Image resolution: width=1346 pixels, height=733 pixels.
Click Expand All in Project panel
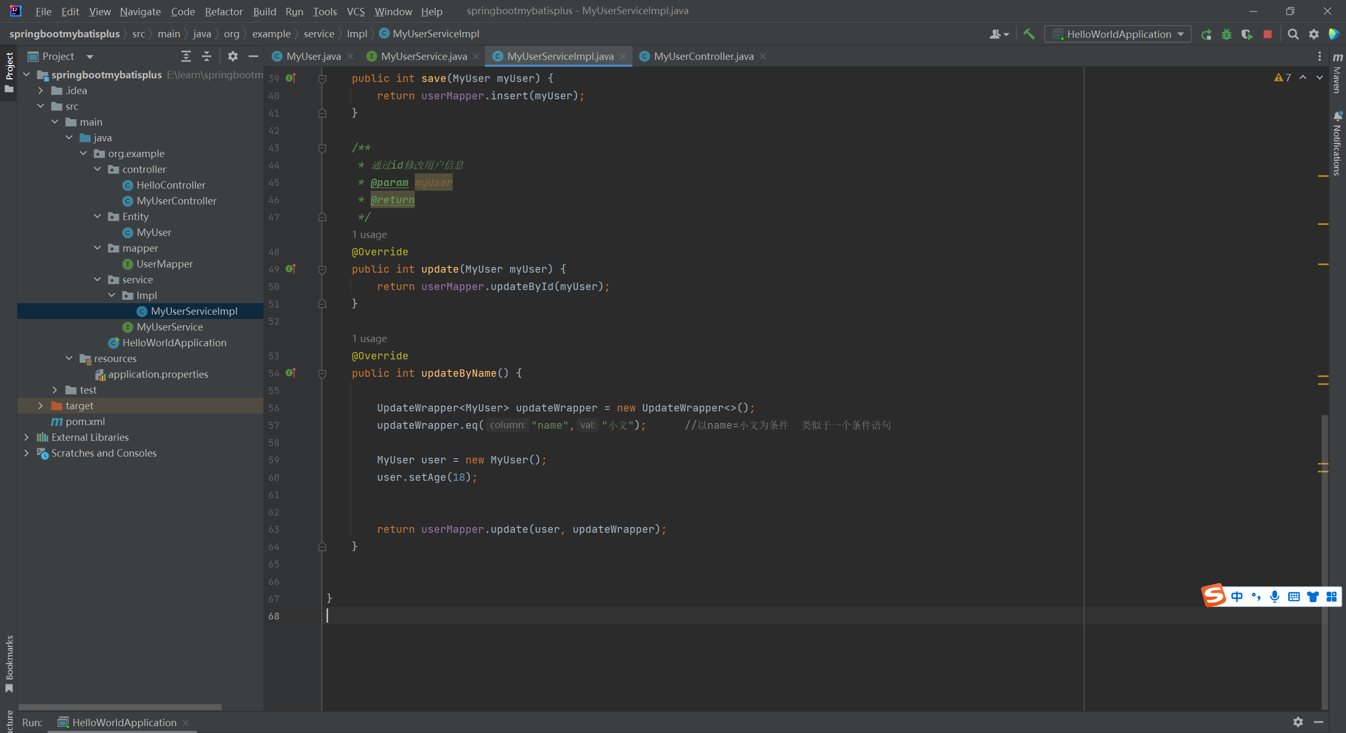[186, 56]
